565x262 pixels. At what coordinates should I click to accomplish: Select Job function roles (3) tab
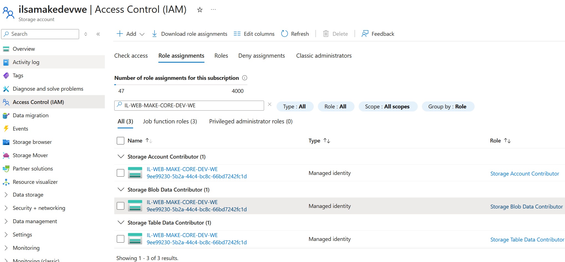tap(170, 121)
